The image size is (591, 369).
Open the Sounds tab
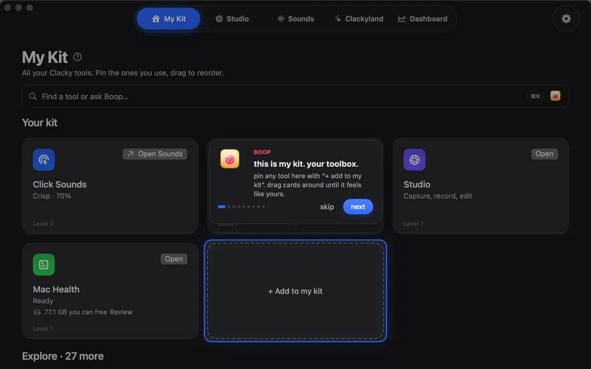295,19
